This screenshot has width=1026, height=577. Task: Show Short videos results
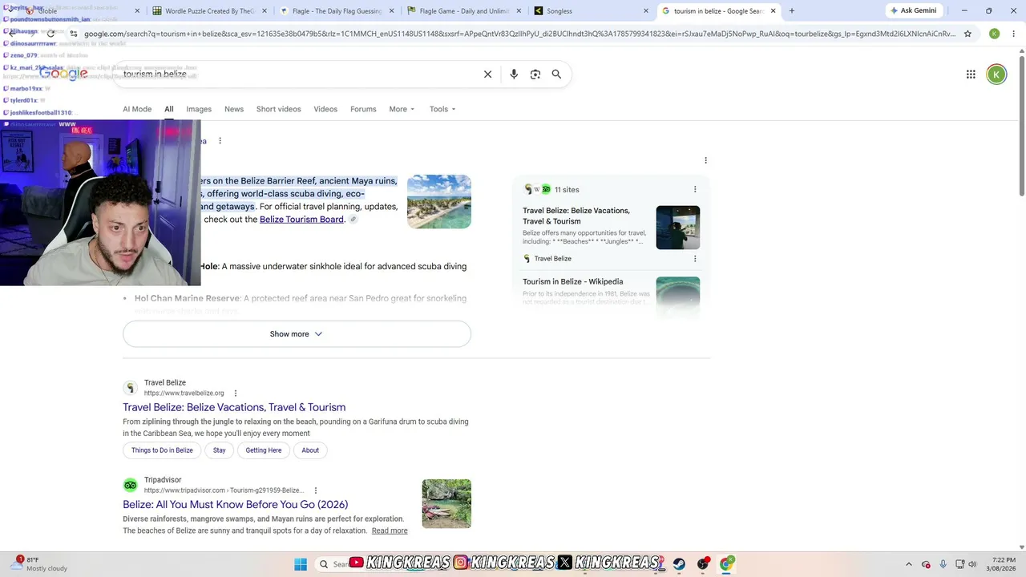(x=279, y=109)
